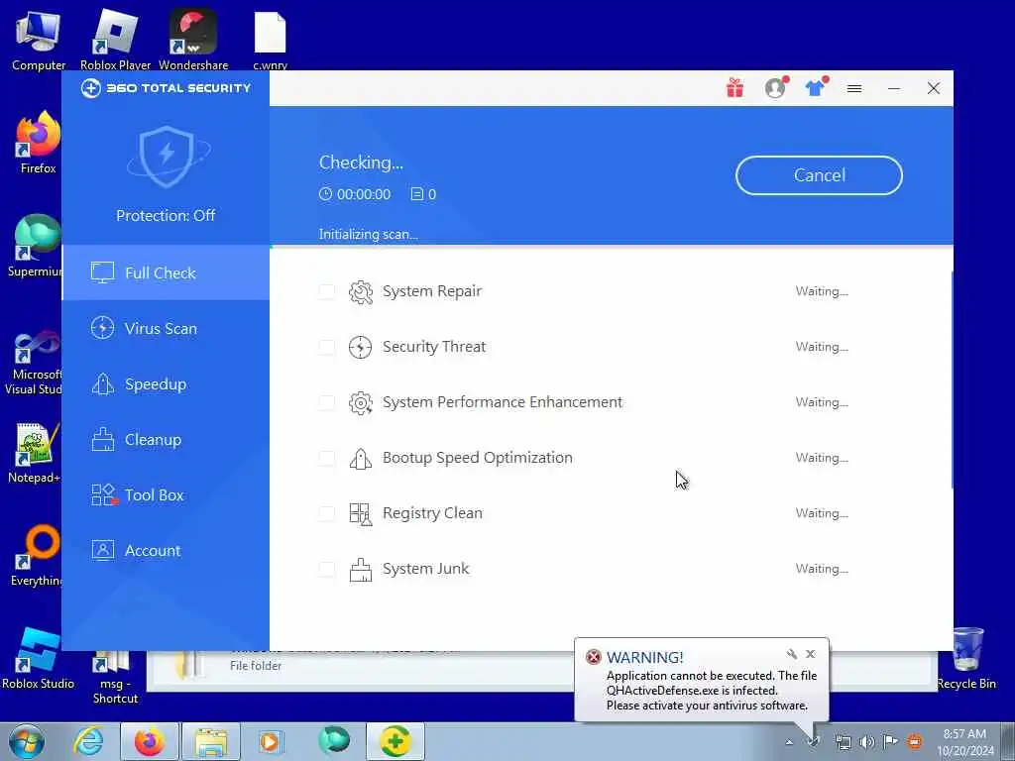Cancel the running scan
This screenshot has height=761, width=1015.
(819, 175)
